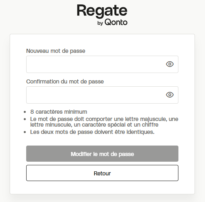This screenshot has height=202, width=205.
Task: Reveal the Nouveau mot de passe text
Action: tap(170, 64)
